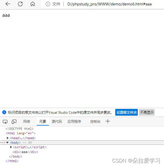Click the aaa text on the page
Image resolution: width=164 pixels, height=166 pixels.
click(6, 15)
